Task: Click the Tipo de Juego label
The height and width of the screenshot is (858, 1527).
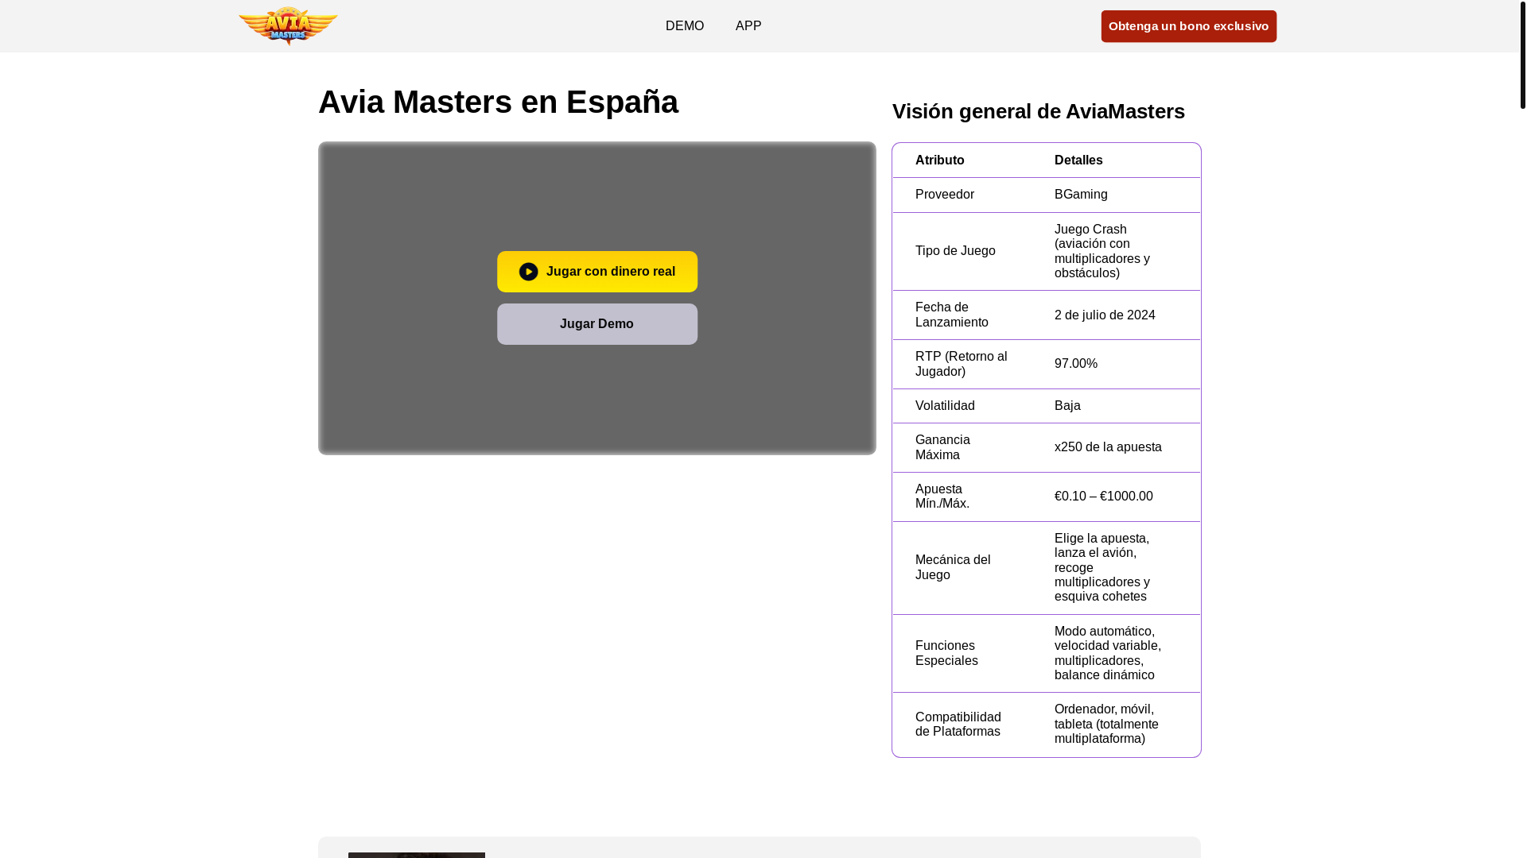Action: 955,251
